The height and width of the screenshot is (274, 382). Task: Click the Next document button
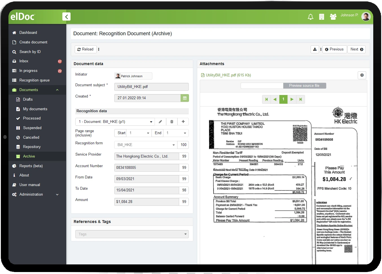(x=357, y=49)
